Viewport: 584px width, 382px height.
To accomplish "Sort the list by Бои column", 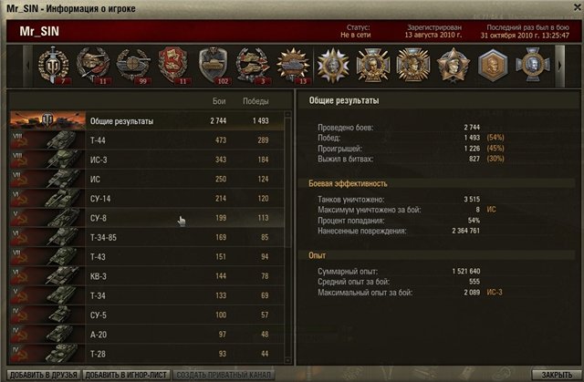I will 219,101.
